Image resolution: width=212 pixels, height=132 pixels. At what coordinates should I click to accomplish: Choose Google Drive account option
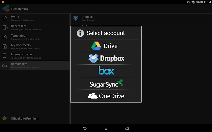106,46
